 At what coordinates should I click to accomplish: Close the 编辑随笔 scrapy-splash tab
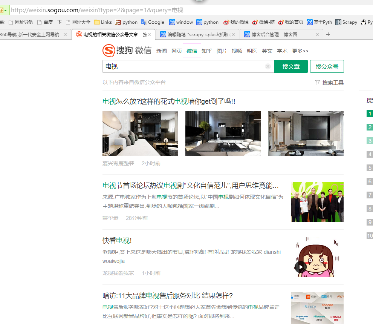(233, 35)
